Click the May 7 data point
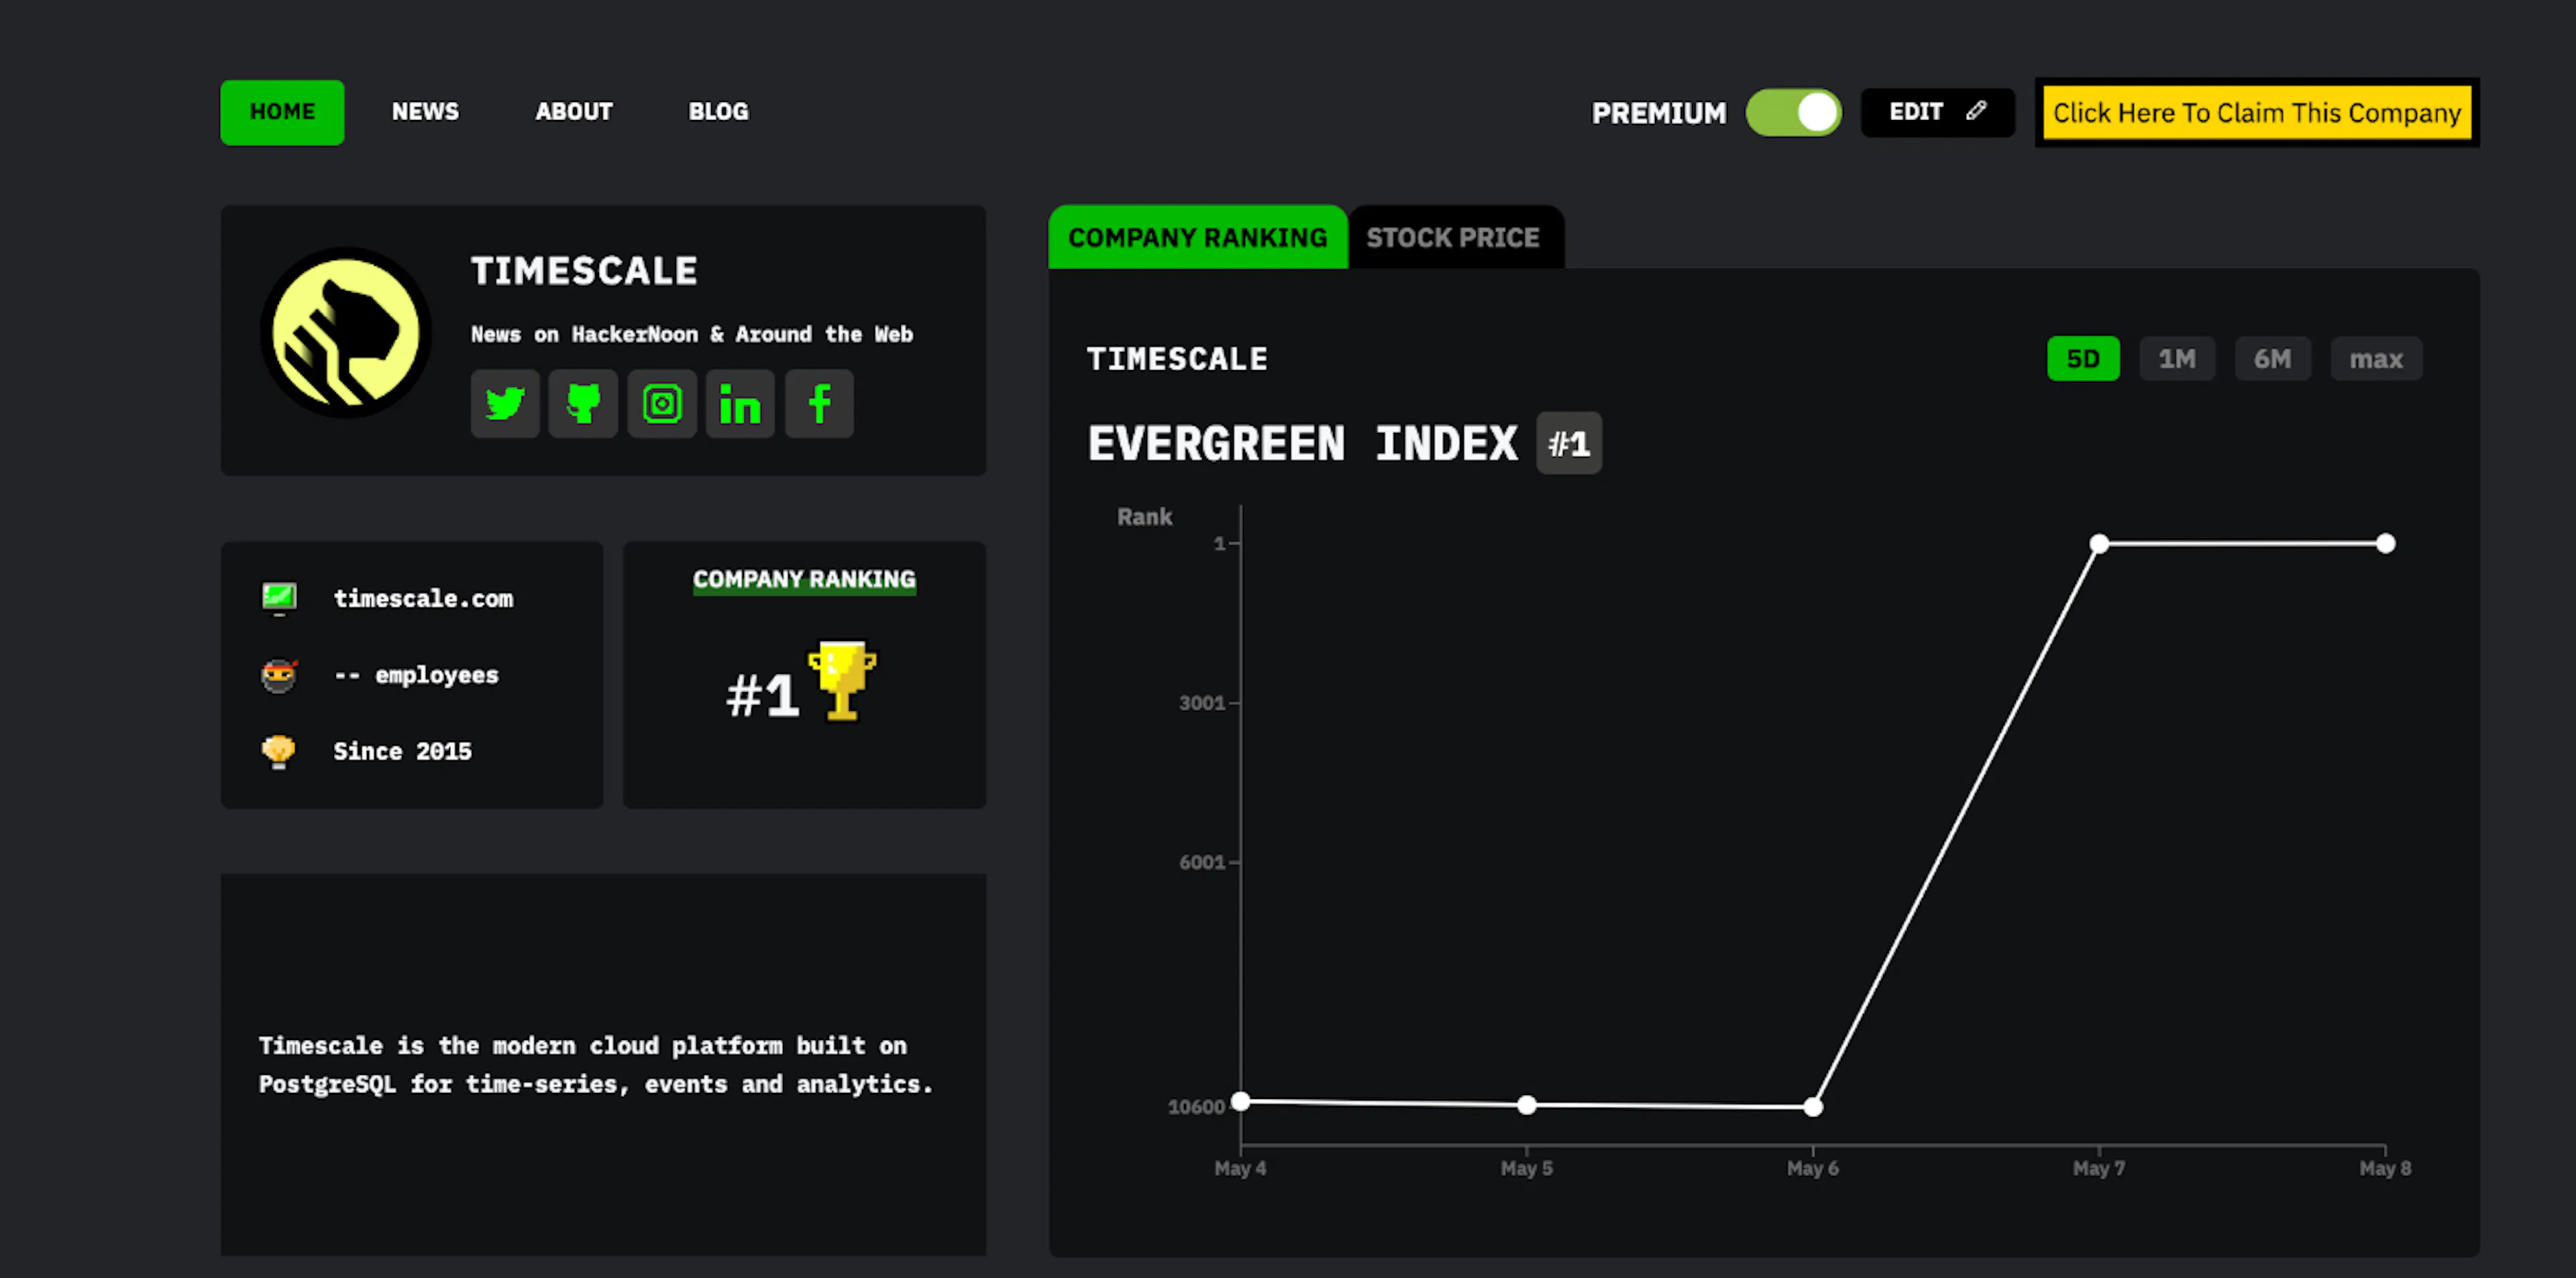2576x1278 pixels. [2099, 544]
